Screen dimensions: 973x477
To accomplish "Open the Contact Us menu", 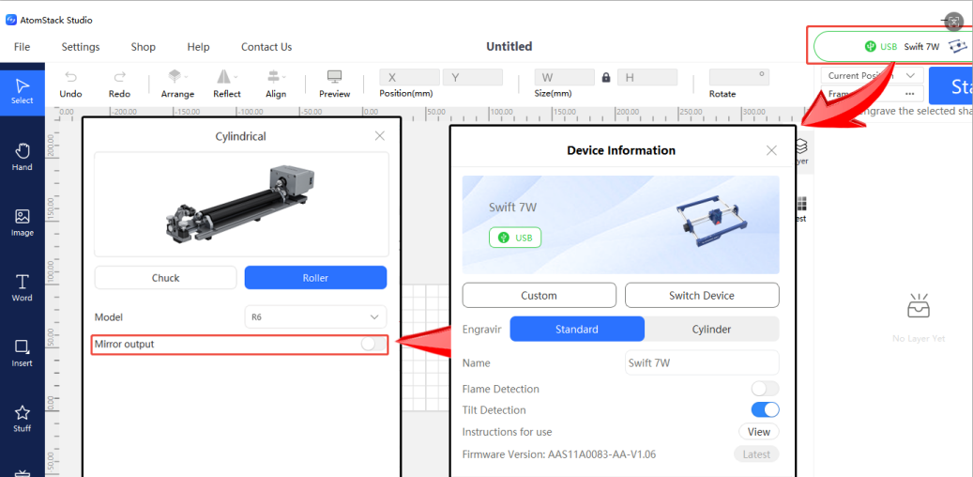I will click(266, 47).
